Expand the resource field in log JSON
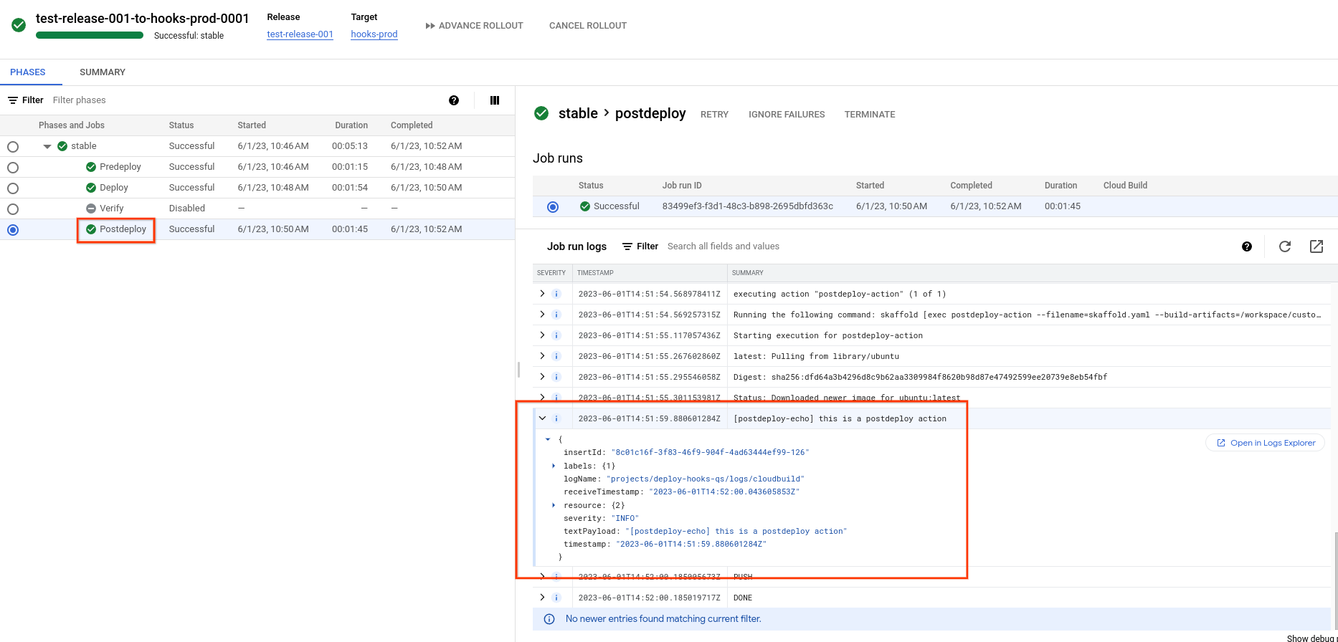The image size is (1338, 642). coord(554,505)
